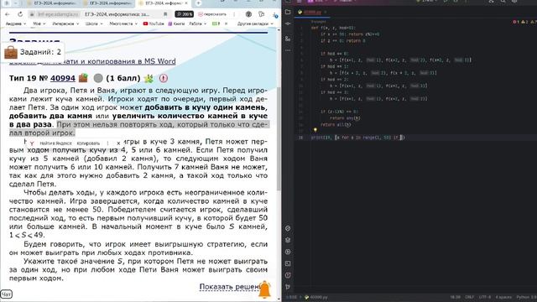Click the 4 spaces indent setting in status bar
This screenshot has height=302, width=537.
pyautogui.click(x=503, y=297)
